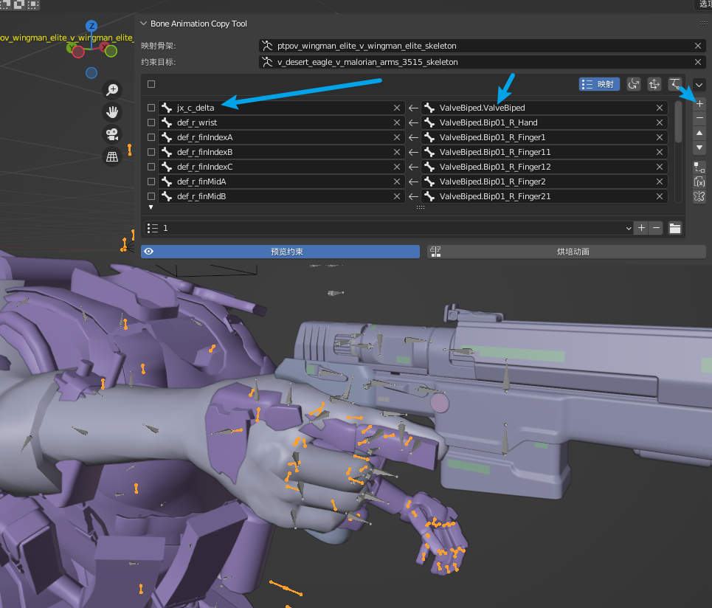Select the jx_c_delta bone field
Image resolution: width=712 pixels, height=608 pixels.
281,108
